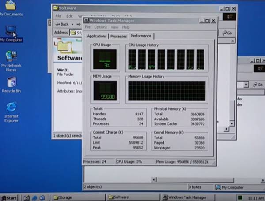Click the Task Manager title bar icon

86,20
